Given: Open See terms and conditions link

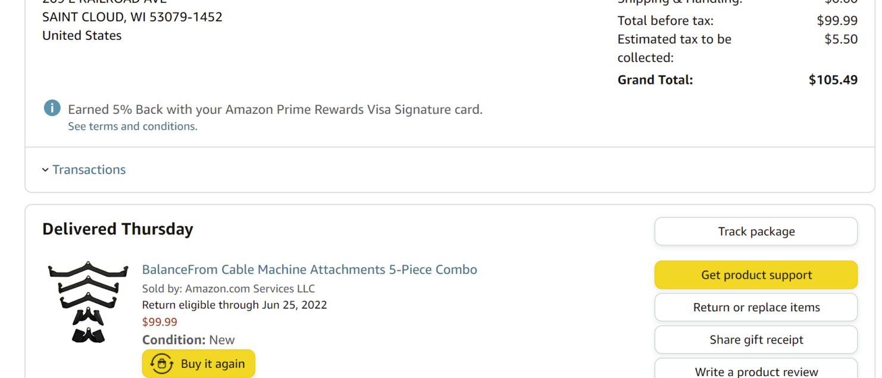Looking at the screenshot, I should pos(133,126).
